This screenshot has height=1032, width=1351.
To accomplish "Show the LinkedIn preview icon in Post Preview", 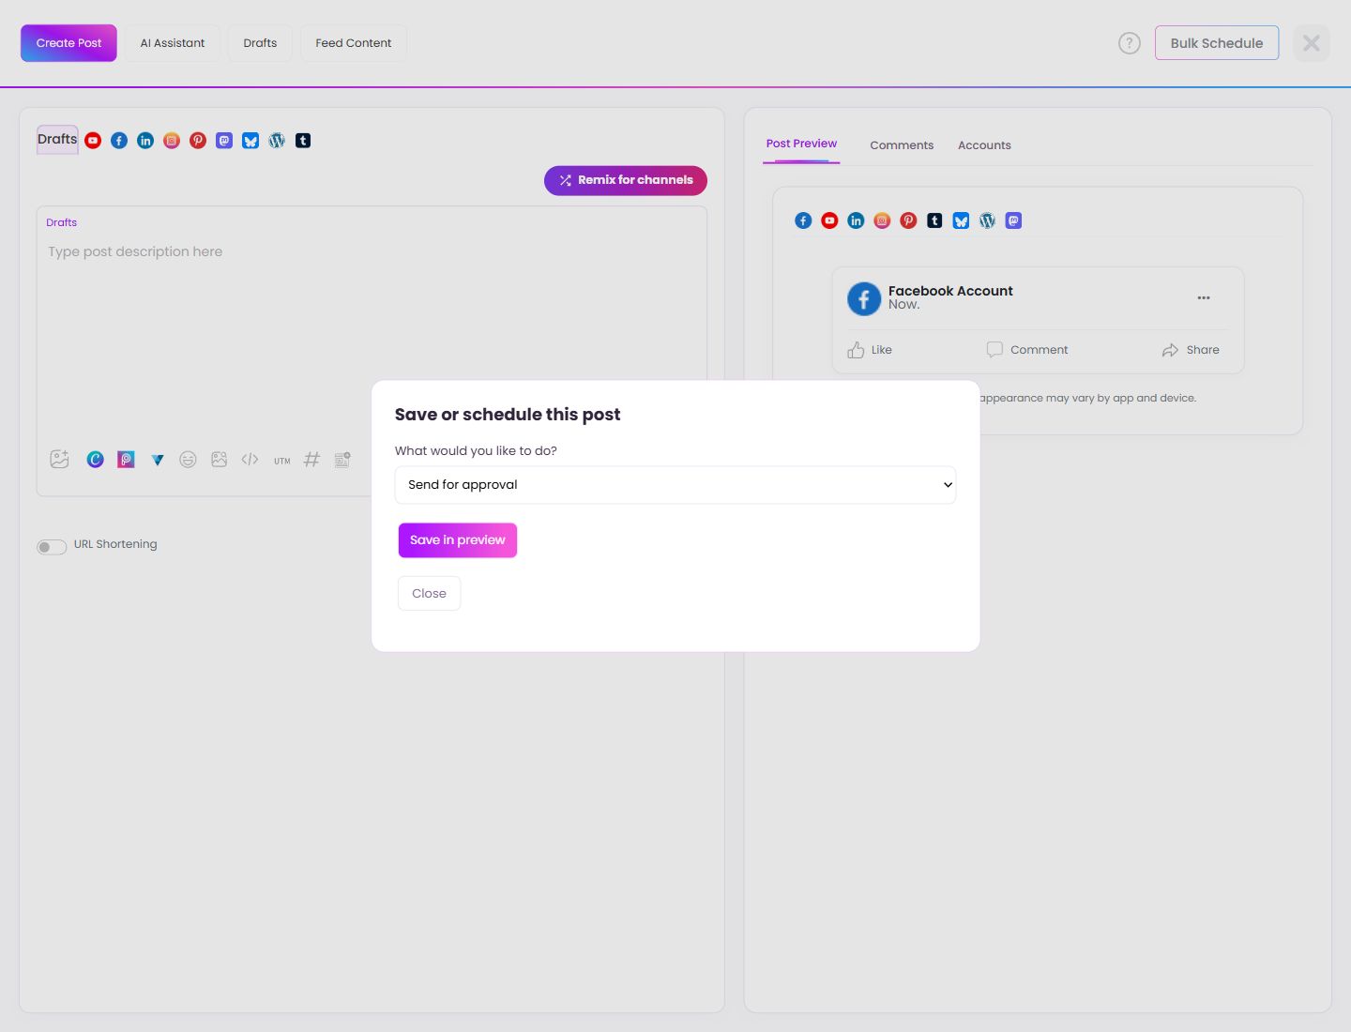I will click(856, 220).
